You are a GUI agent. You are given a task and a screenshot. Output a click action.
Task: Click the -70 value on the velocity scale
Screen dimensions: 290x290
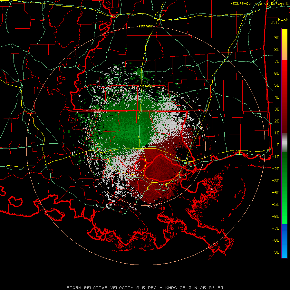[x=275, y=228]
